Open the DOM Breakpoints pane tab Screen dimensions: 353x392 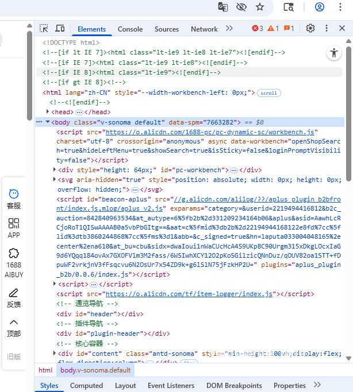point(234,386)
